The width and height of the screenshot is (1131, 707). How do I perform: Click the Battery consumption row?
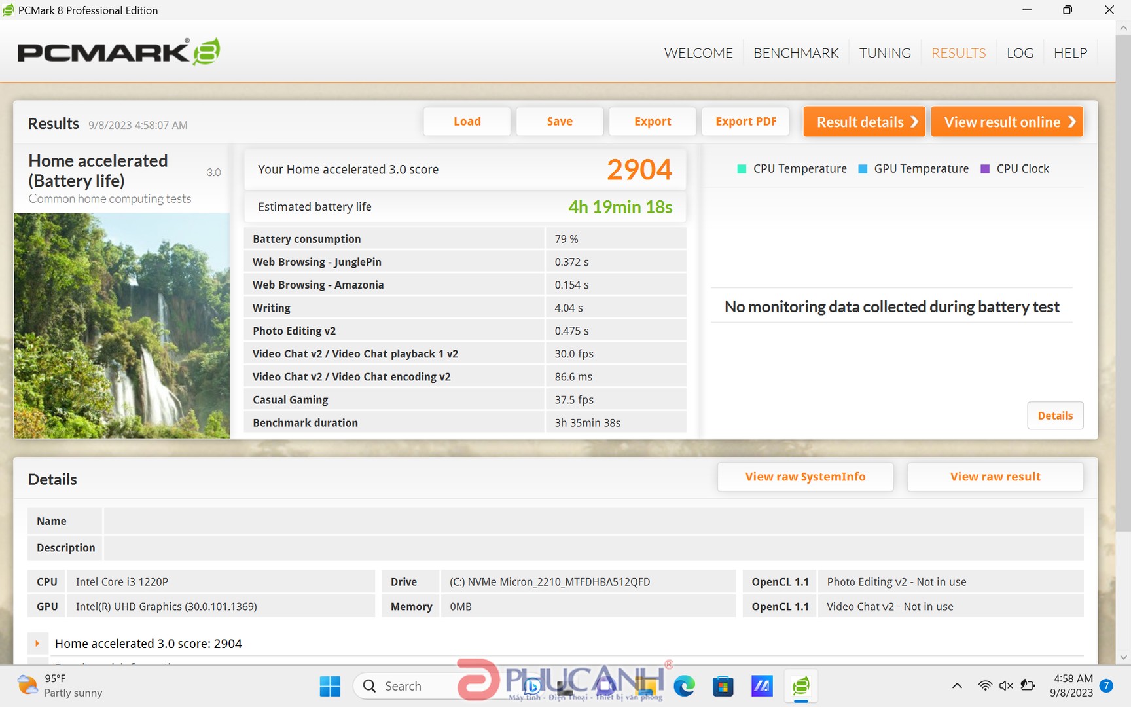pyautogui.click(x=465, y=239)
